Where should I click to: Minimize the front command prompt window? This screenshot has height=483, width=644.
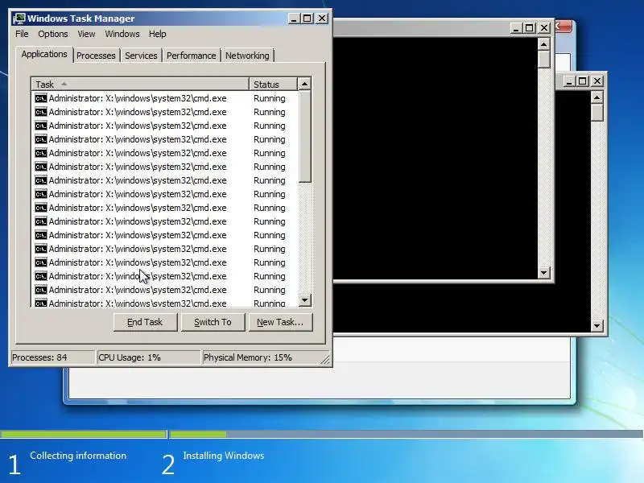point(516,28)
